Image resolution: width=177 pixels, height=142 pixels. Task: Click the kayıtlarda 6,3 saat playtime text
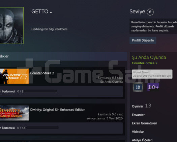(110, 78)
